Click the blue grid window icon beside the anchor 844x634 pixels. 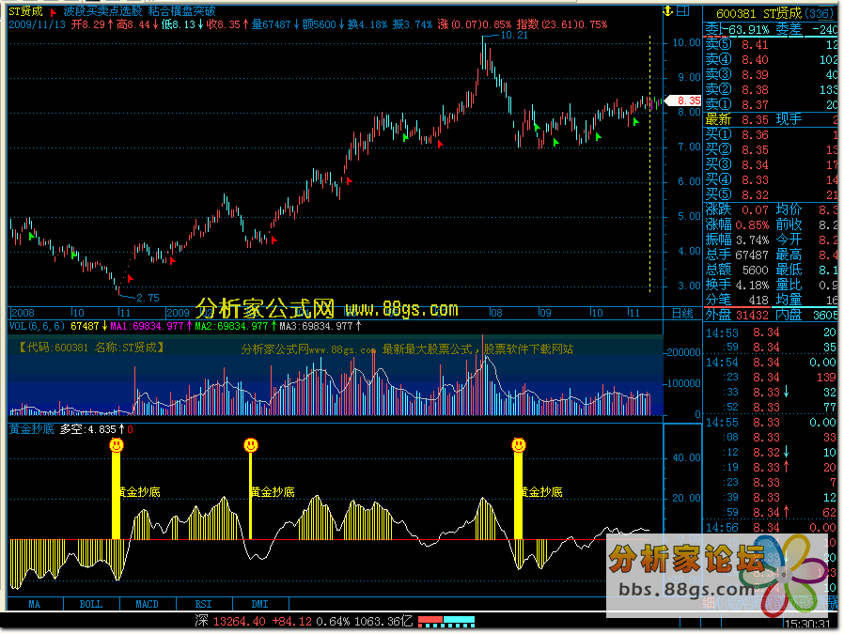pos(683,11)
